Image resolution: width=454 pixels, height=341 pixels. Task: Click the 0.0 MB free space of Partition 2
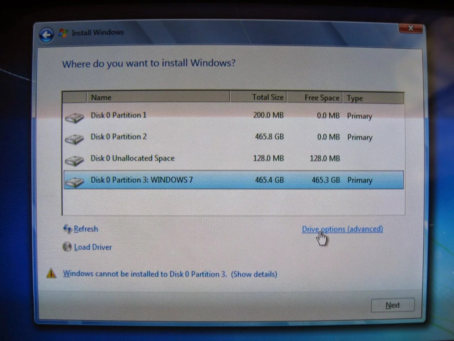click(x=328, y=137)
